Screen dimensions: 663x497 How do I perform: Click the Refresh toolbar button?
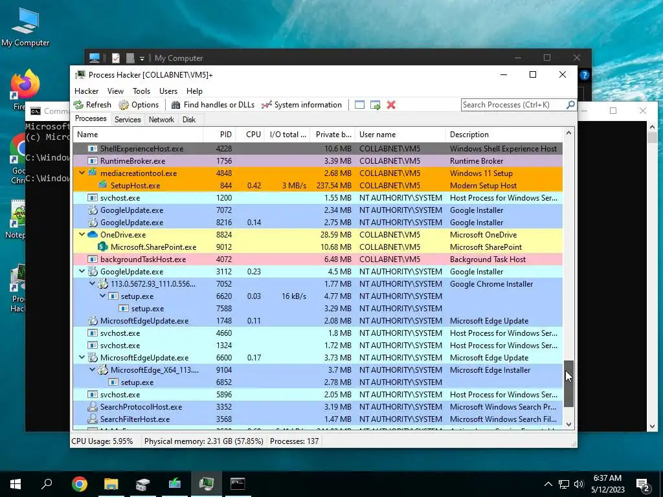click(92, 105)
